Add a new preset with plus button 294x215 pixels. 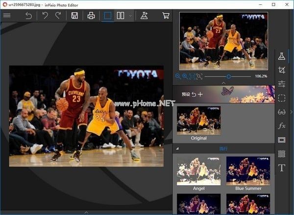point(200,94)
